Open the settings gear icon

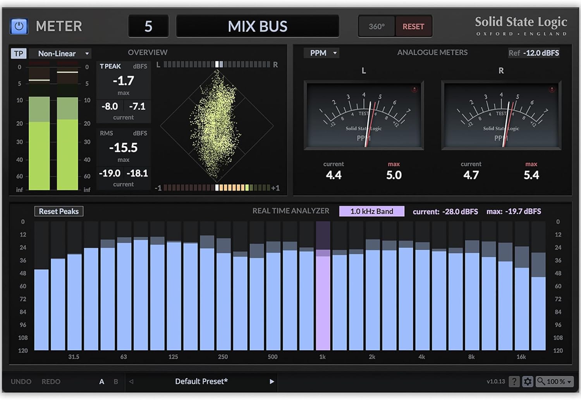[x=527, y=382]
